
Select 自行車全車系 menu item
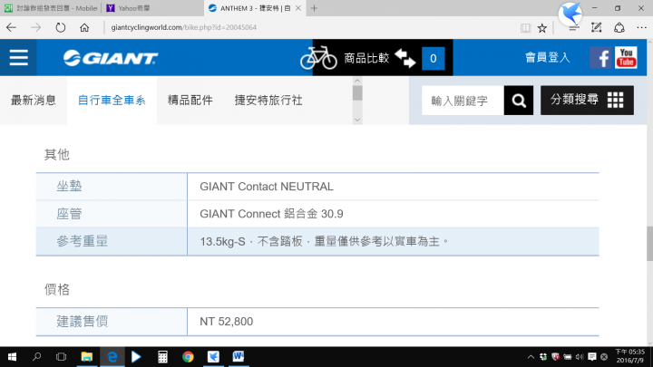(x=112, y=101)
